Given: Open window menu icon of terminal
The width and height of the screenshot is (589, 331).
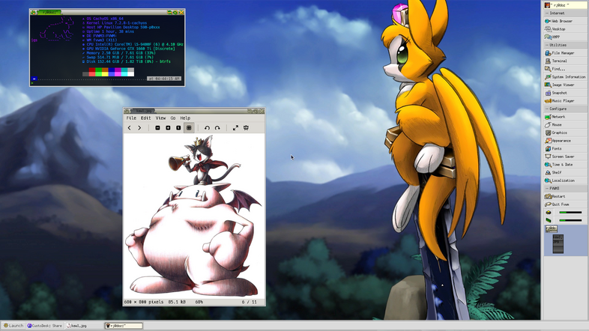Looking at the screenshot, I should click(33, 13).
